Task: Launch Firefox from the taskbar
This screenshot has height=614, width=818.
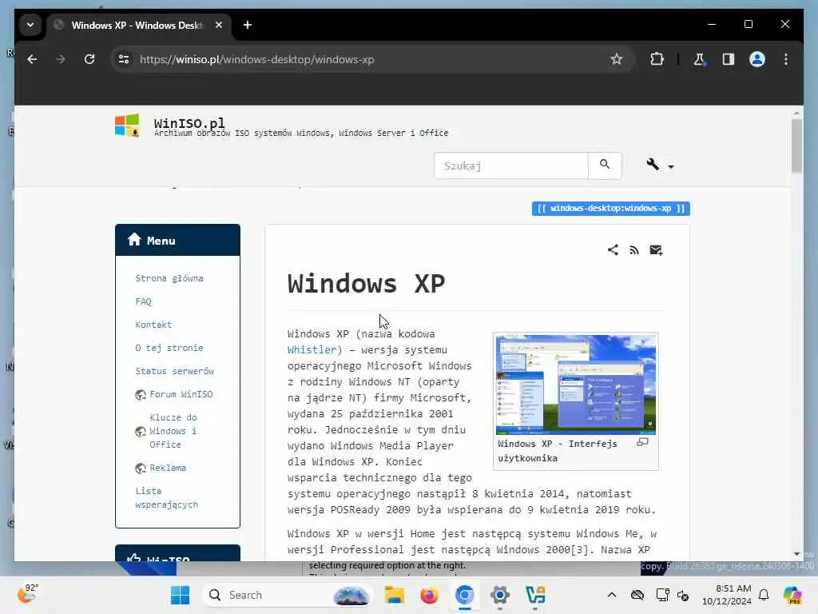Action: click(x=429, y=595)
